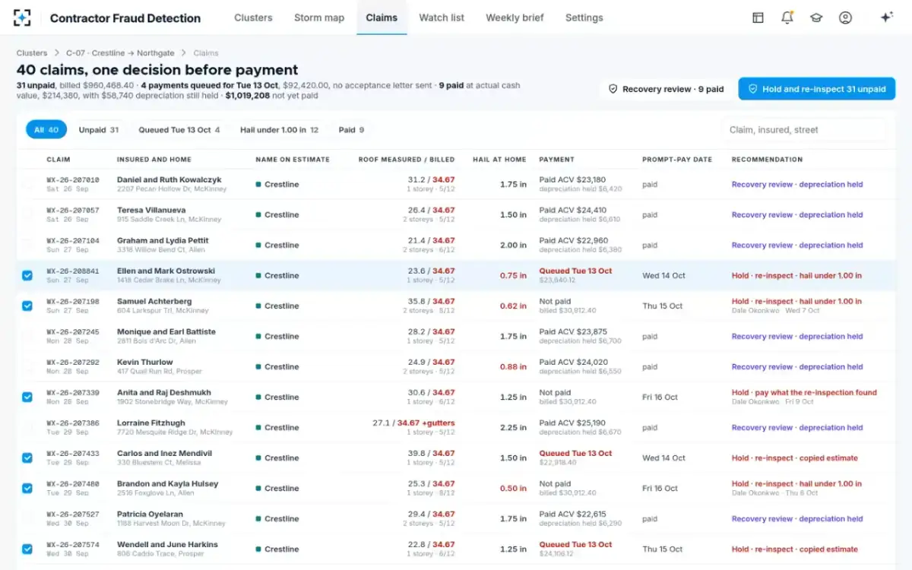Screen dimensions: 912x570
Task: Open Recovery review link for Daniel Kowalczyk row
Action: tap(797, 185)
